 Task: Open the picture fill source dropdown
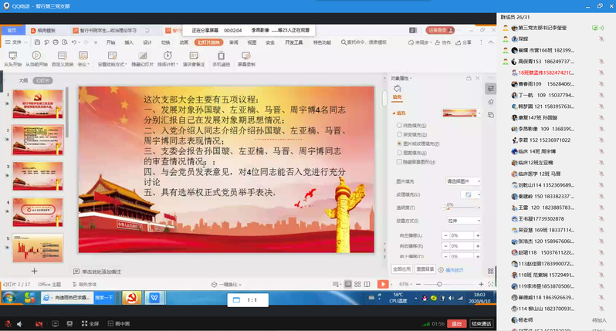point(463,181)
